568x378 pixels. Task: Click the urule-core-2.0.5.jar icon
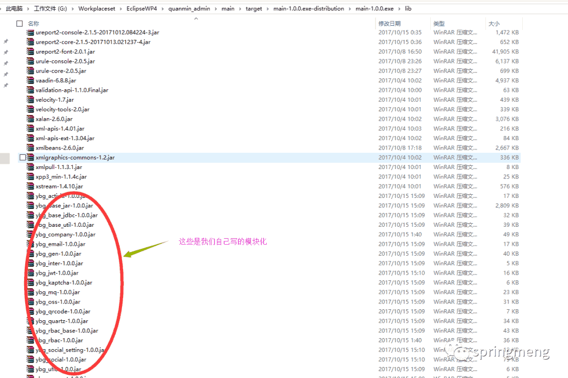pos(31,71)
